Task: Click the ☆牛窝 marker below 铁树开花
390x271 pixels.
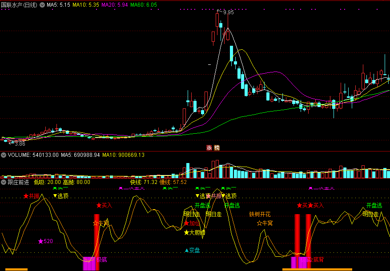Action: click(265, 223)
